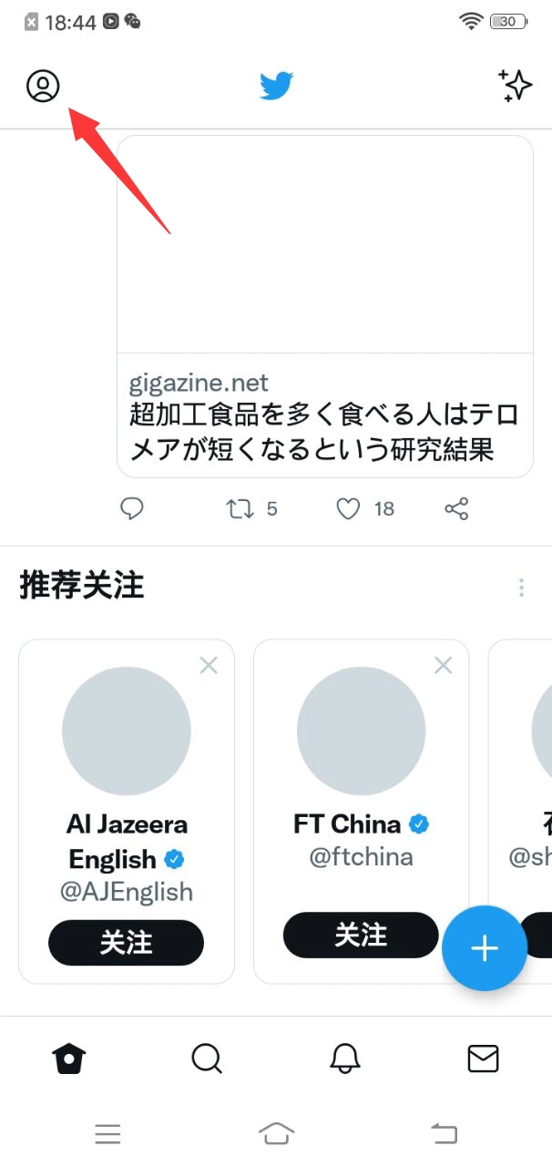The image size is (552, 1166).
Task: View Al Jazeera English profile avatar
Action: point(127,731)
